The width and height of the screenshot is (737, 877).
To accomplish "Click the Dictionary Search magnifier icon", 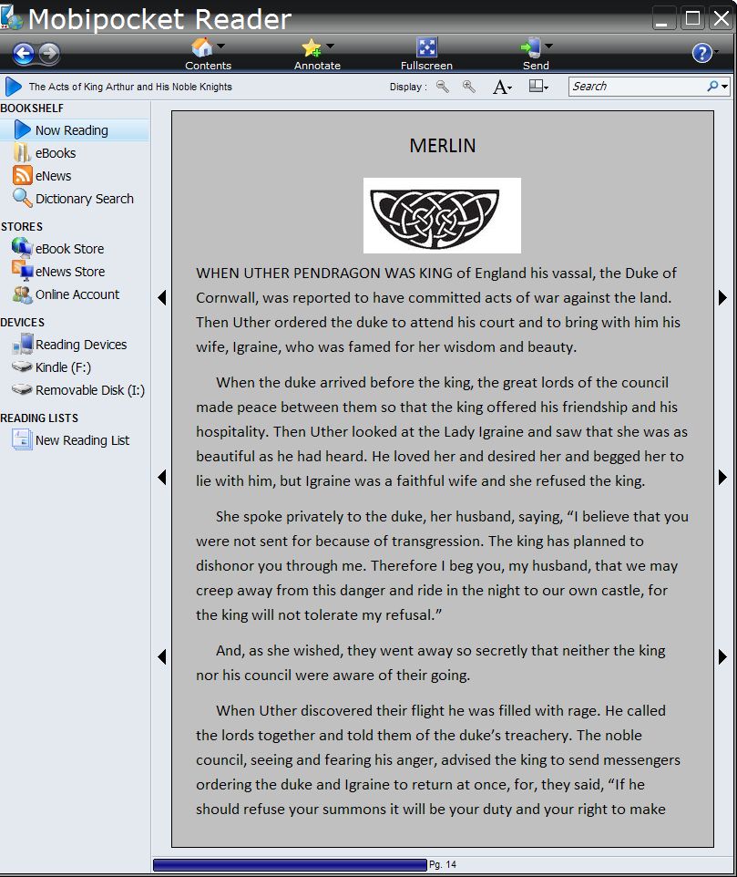I will pos(23,198).
